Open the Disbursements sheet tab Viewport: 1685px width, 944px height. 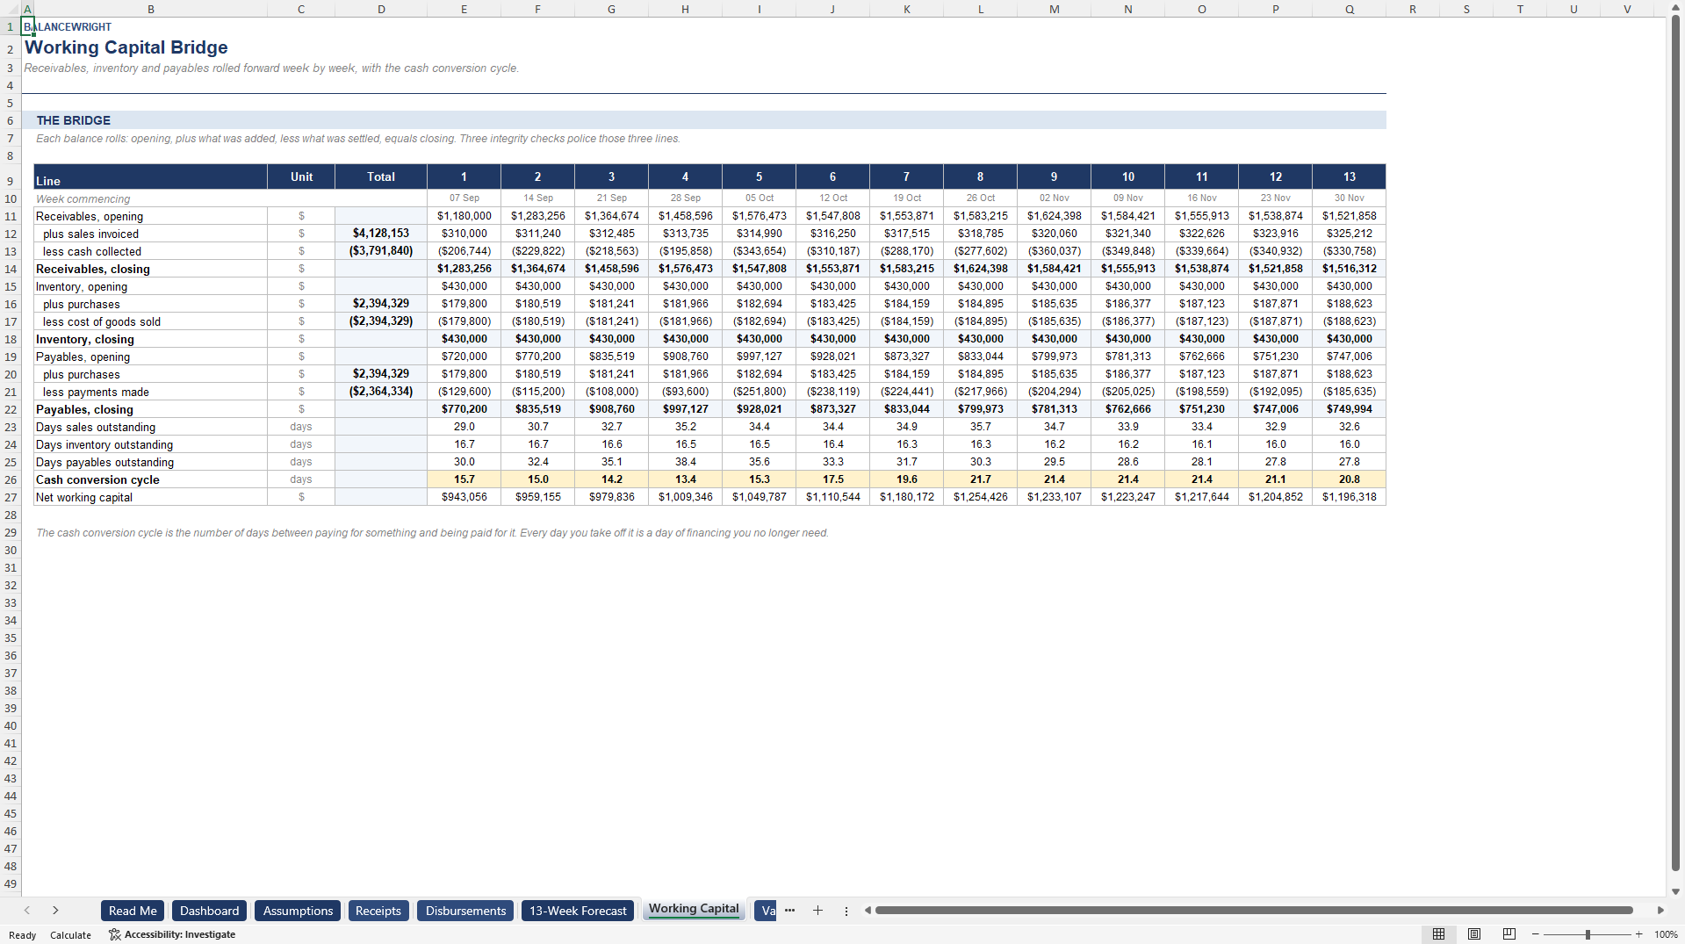[465, 911]
